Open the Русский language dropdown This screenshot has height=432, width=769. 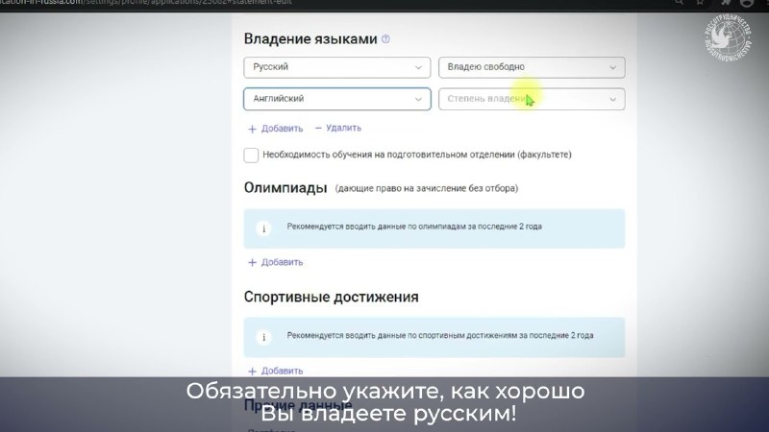coord(337,67)
